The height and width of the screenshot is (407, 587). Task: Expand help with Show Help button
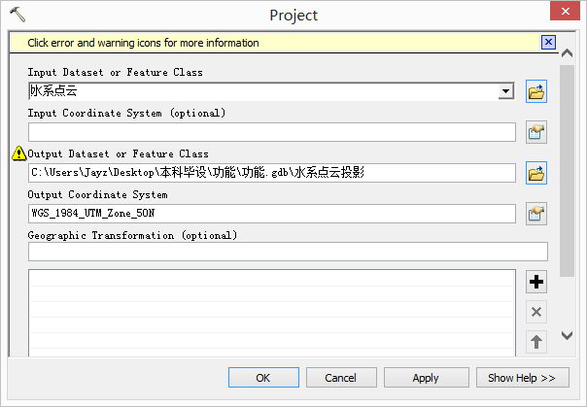point(522,378)
